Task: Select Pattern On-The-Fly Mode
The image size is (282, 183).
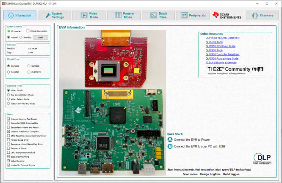Action: [x=8, y=104]
